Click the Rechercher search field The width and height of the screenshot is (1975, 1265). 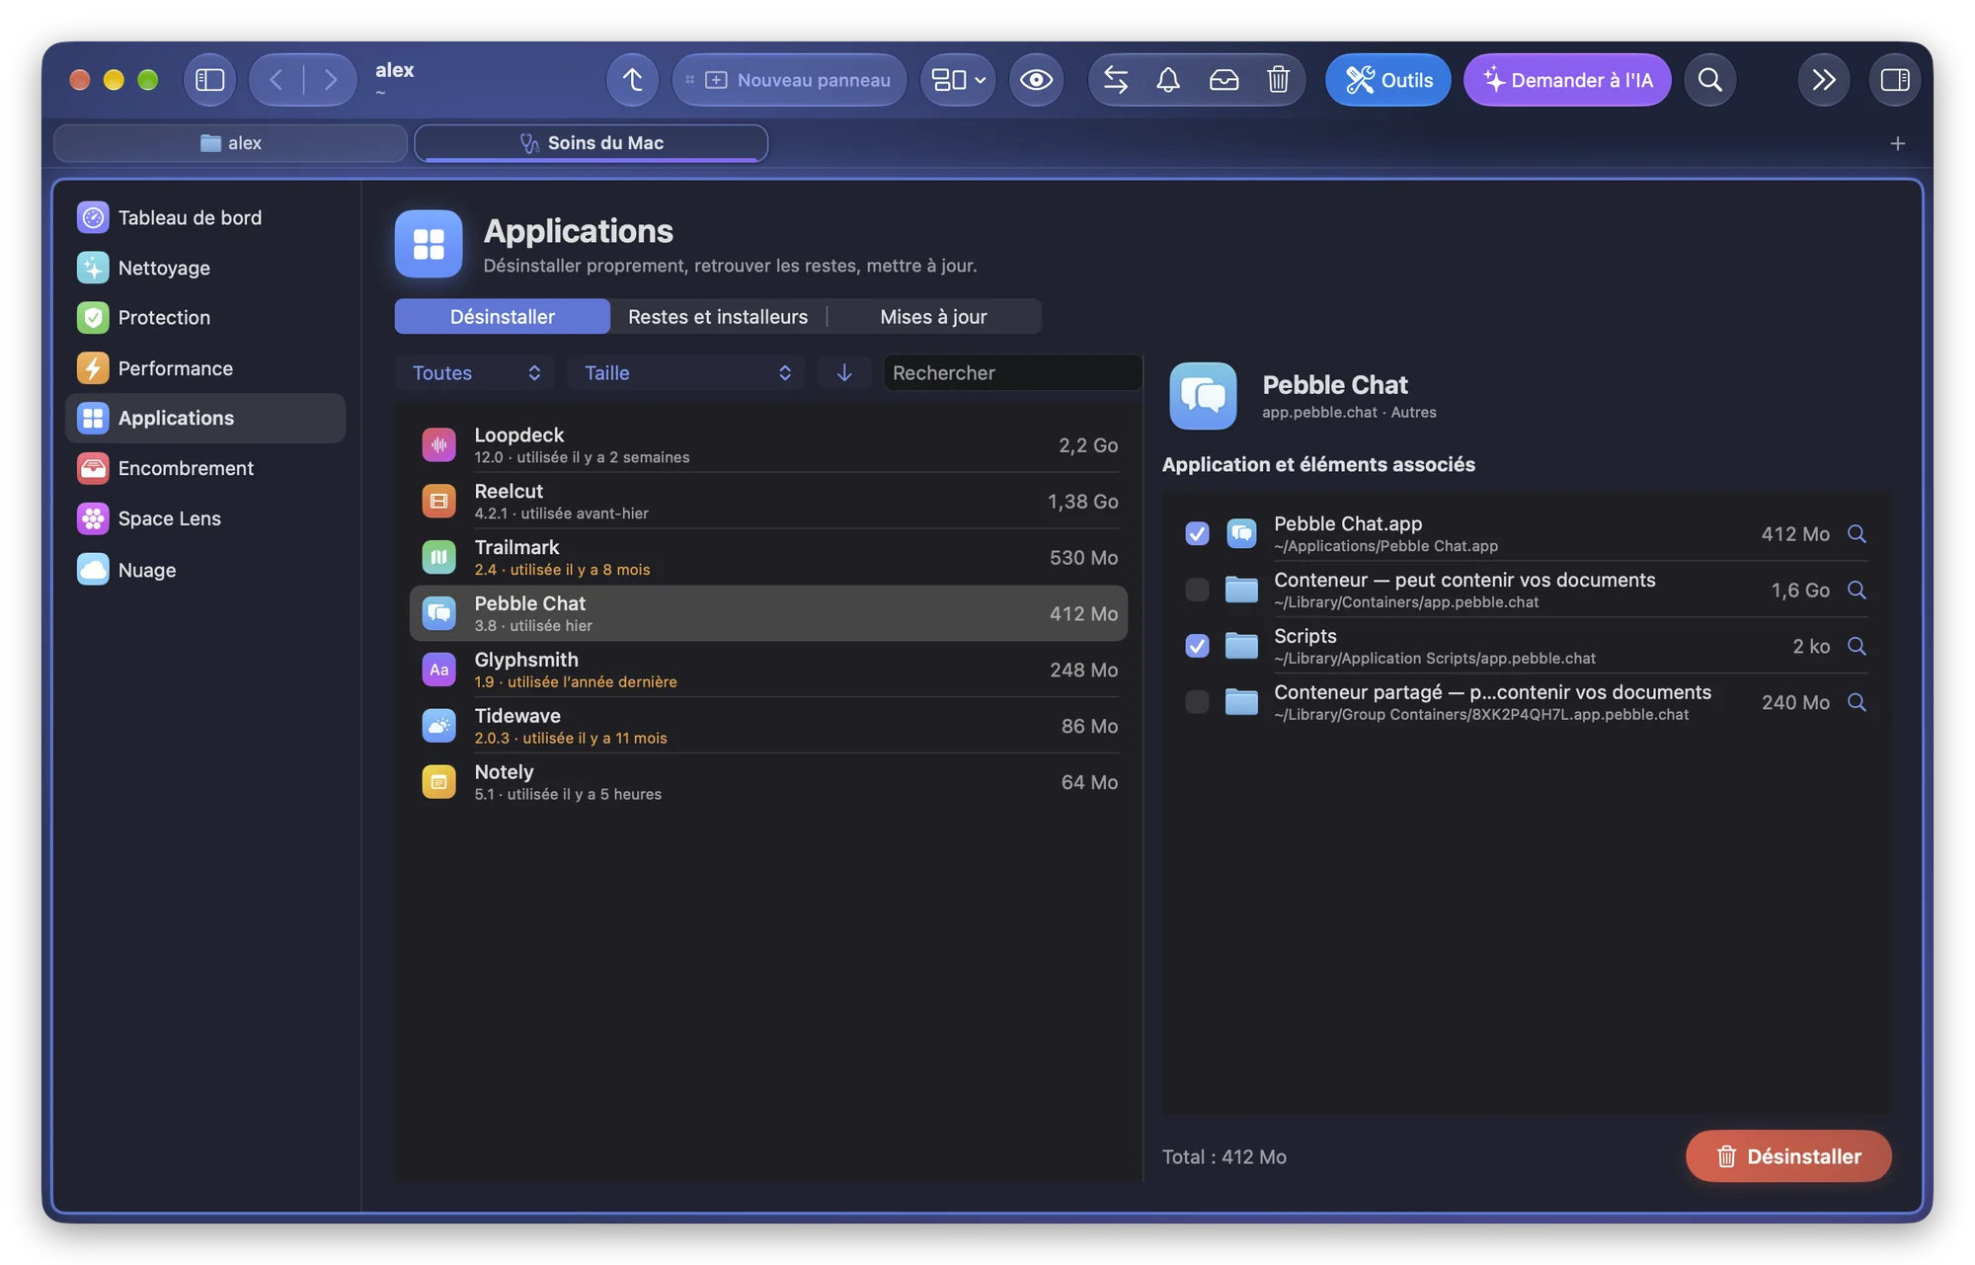[1012, 373]
